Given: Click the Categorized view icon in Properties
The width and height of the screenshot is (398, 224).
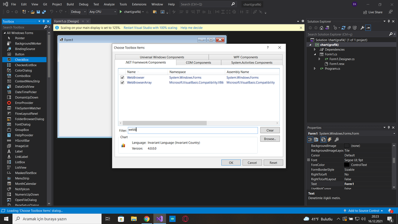Looking at the screenshot, I should [310, 140].
